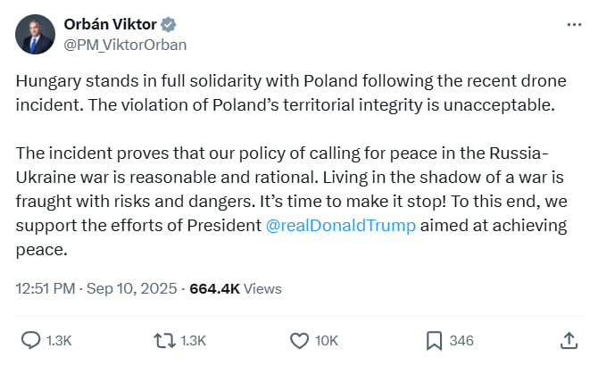Image resolution: width=598 pixels, height=365 pixels.
Task: Open the @realDonaldTrump mention link
Action: click(341, 226)
